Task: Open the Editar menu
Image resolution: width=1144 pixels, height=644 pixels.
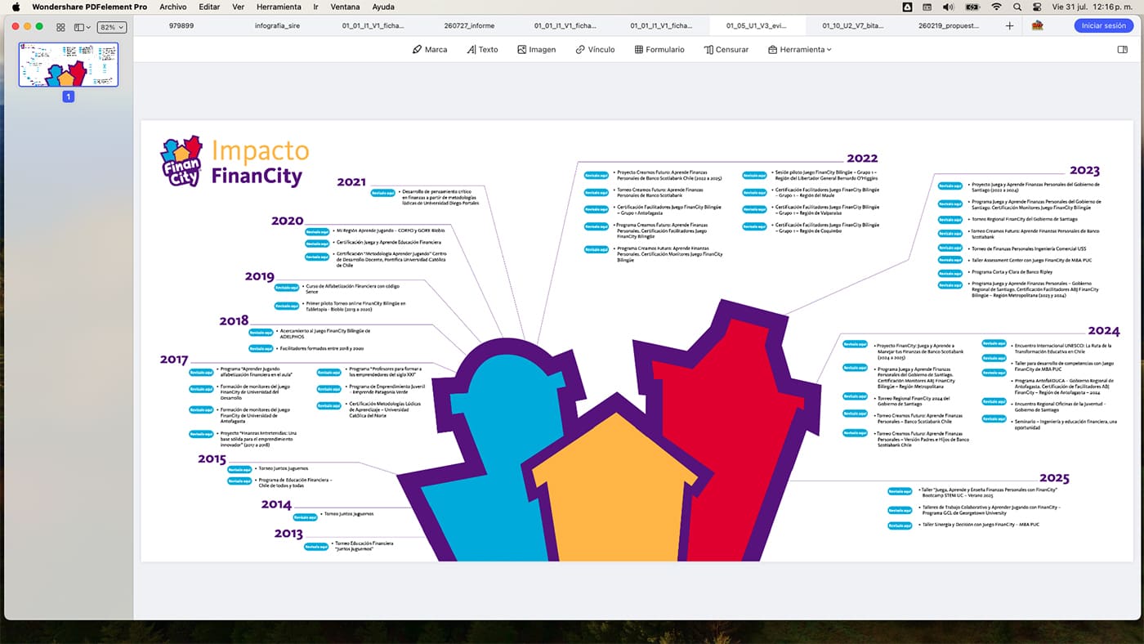Action: (x=209, y=7)
